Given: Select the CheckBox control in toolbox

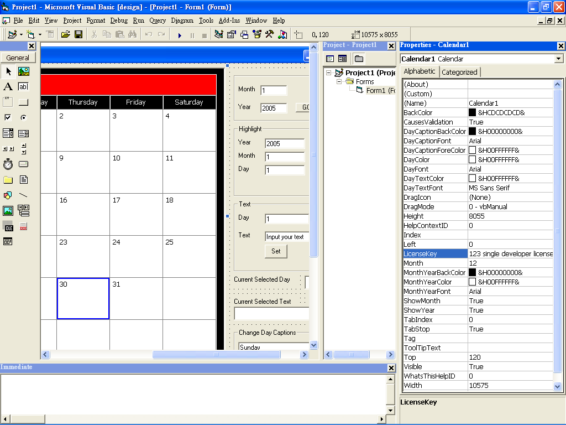Looking at the screenshot, I should (x=8, y=117).
